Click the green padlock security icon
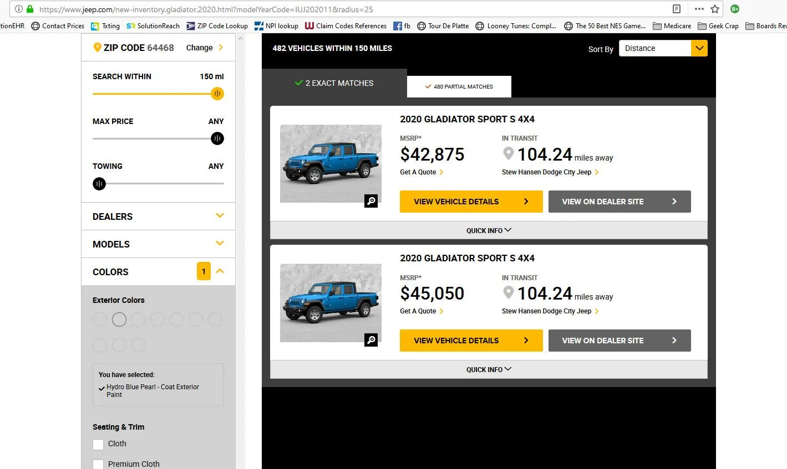This screenshot has height=469, width=787. [x=30, y=9]
